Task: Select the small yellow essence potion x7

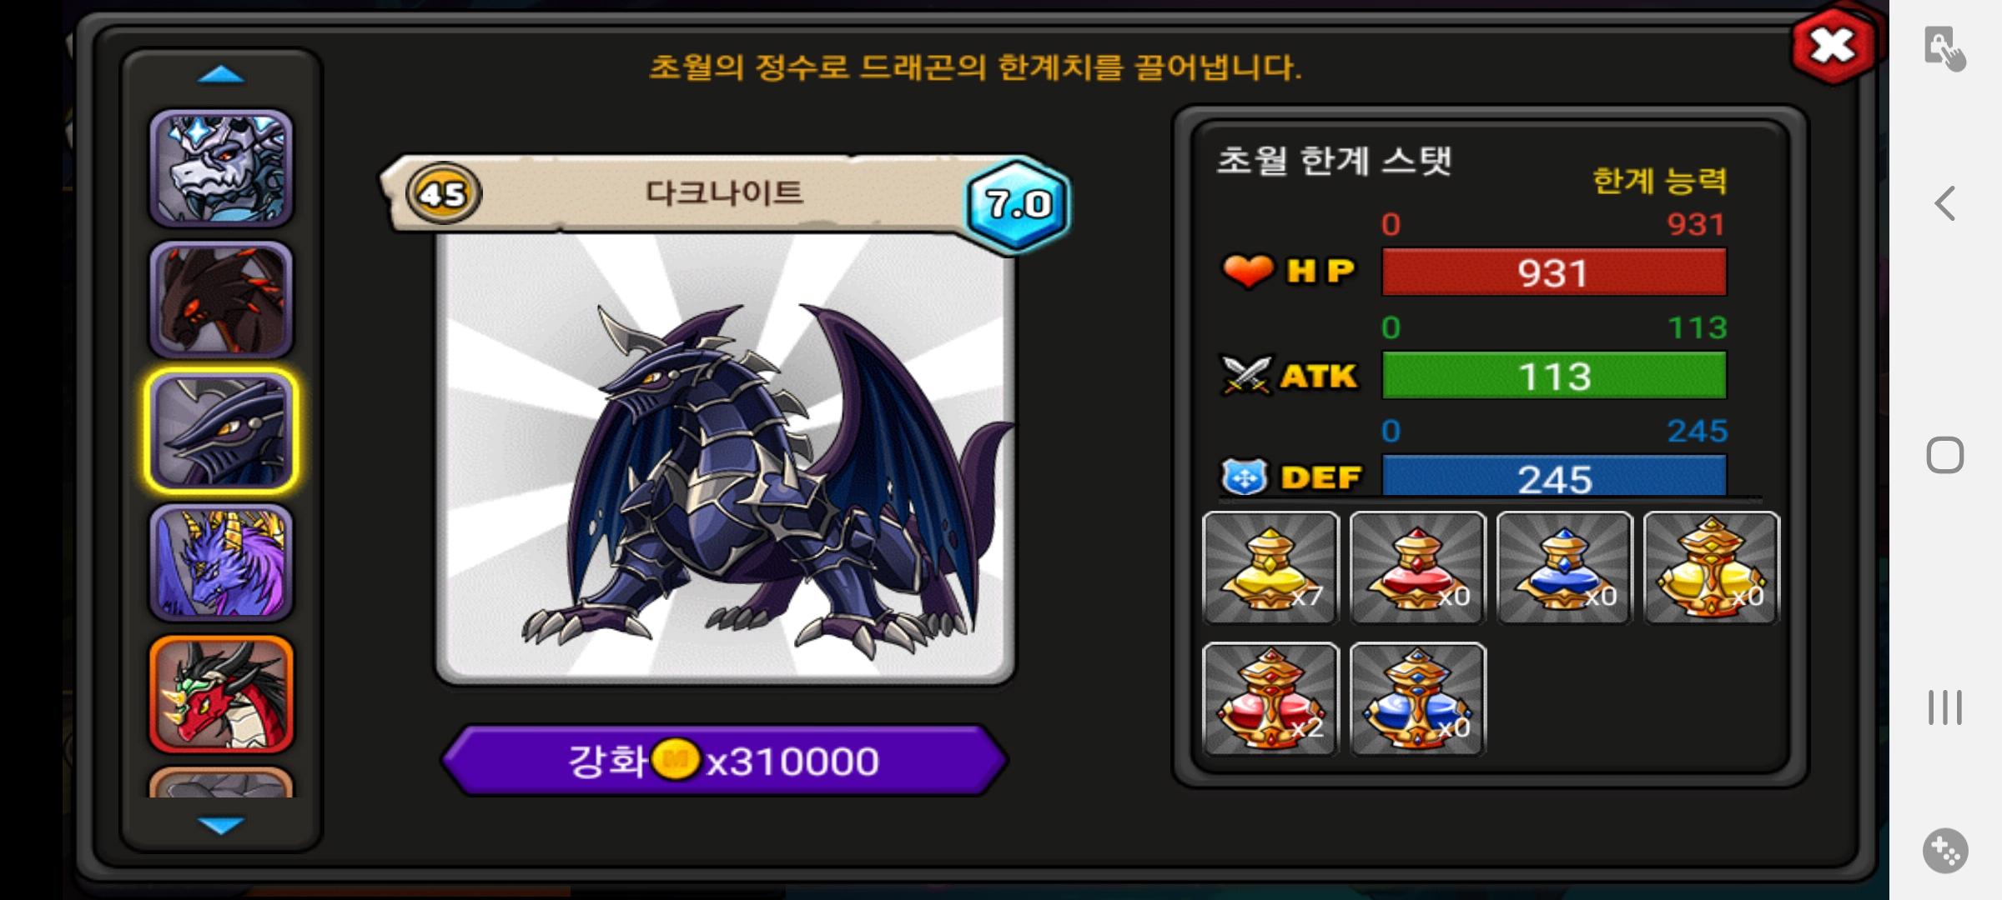Action: tap(1270, 567)
